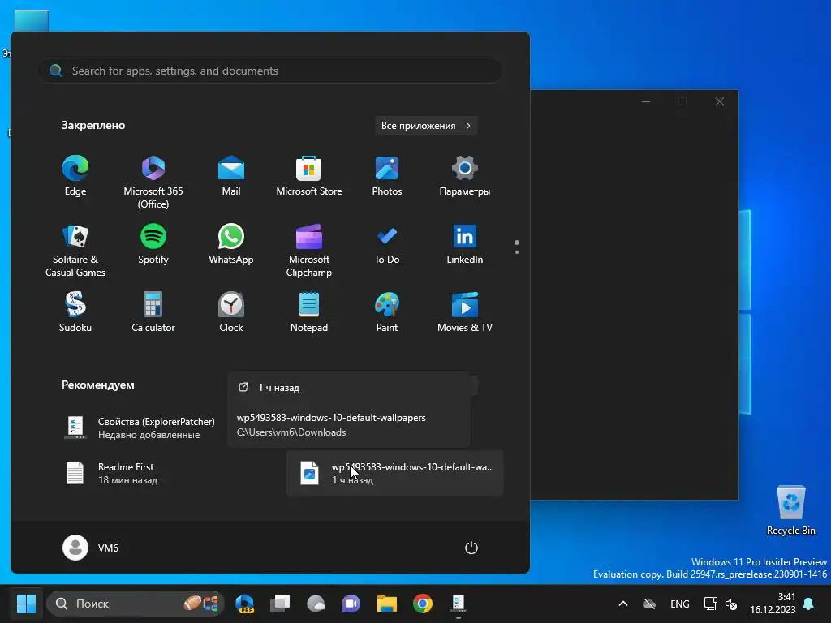Image resolution: width=831 pixels, height=623 pixels.
Task: Open Свойства (ExplorerPatcher) recommended item
Action: 139,428
